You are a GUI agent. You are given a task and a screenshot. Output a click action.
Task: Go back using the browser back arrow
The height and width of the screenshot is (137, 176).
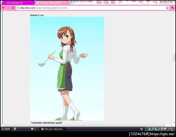[x=3, y=8]
